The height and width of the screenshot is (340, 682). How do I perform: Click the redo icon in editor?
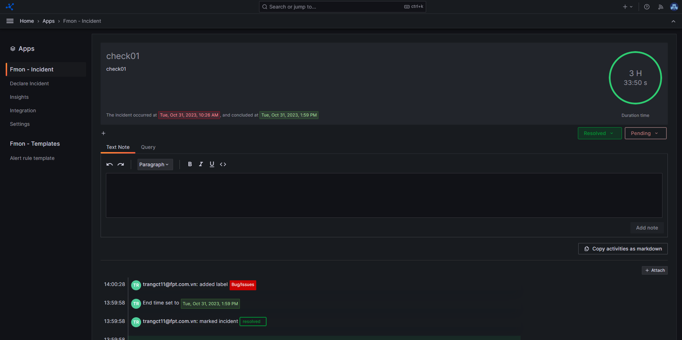tap(121, 164)
